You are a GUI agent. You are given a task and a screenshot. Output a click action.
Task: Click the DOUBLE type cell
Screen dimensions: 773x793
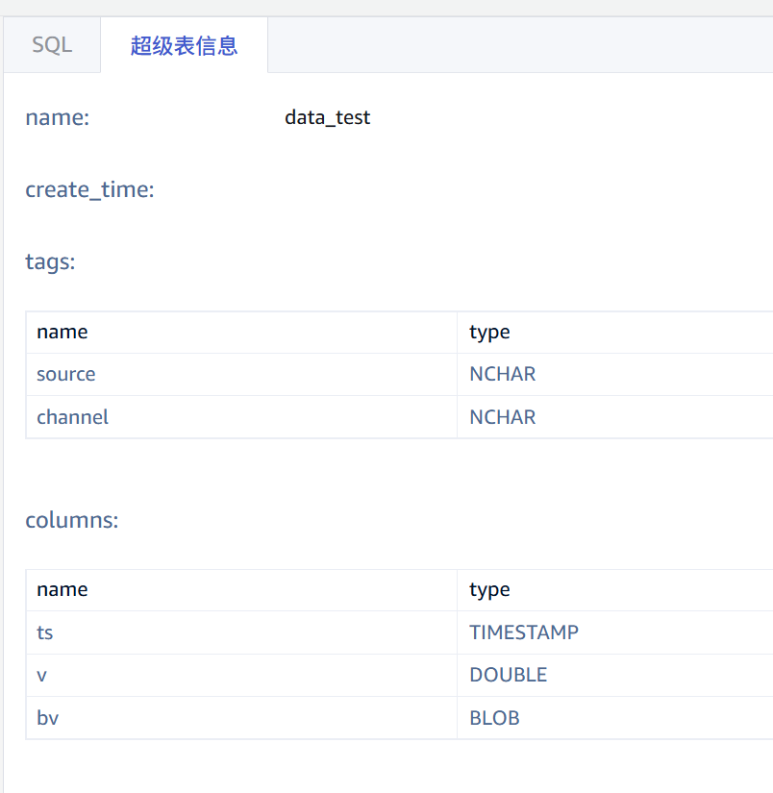[x=508, y=675]
